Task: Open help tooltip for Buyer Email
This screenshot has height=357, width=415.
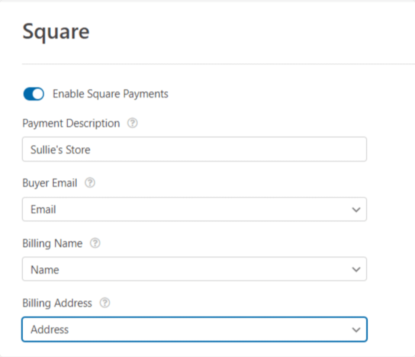Action: tap(90, 183)
